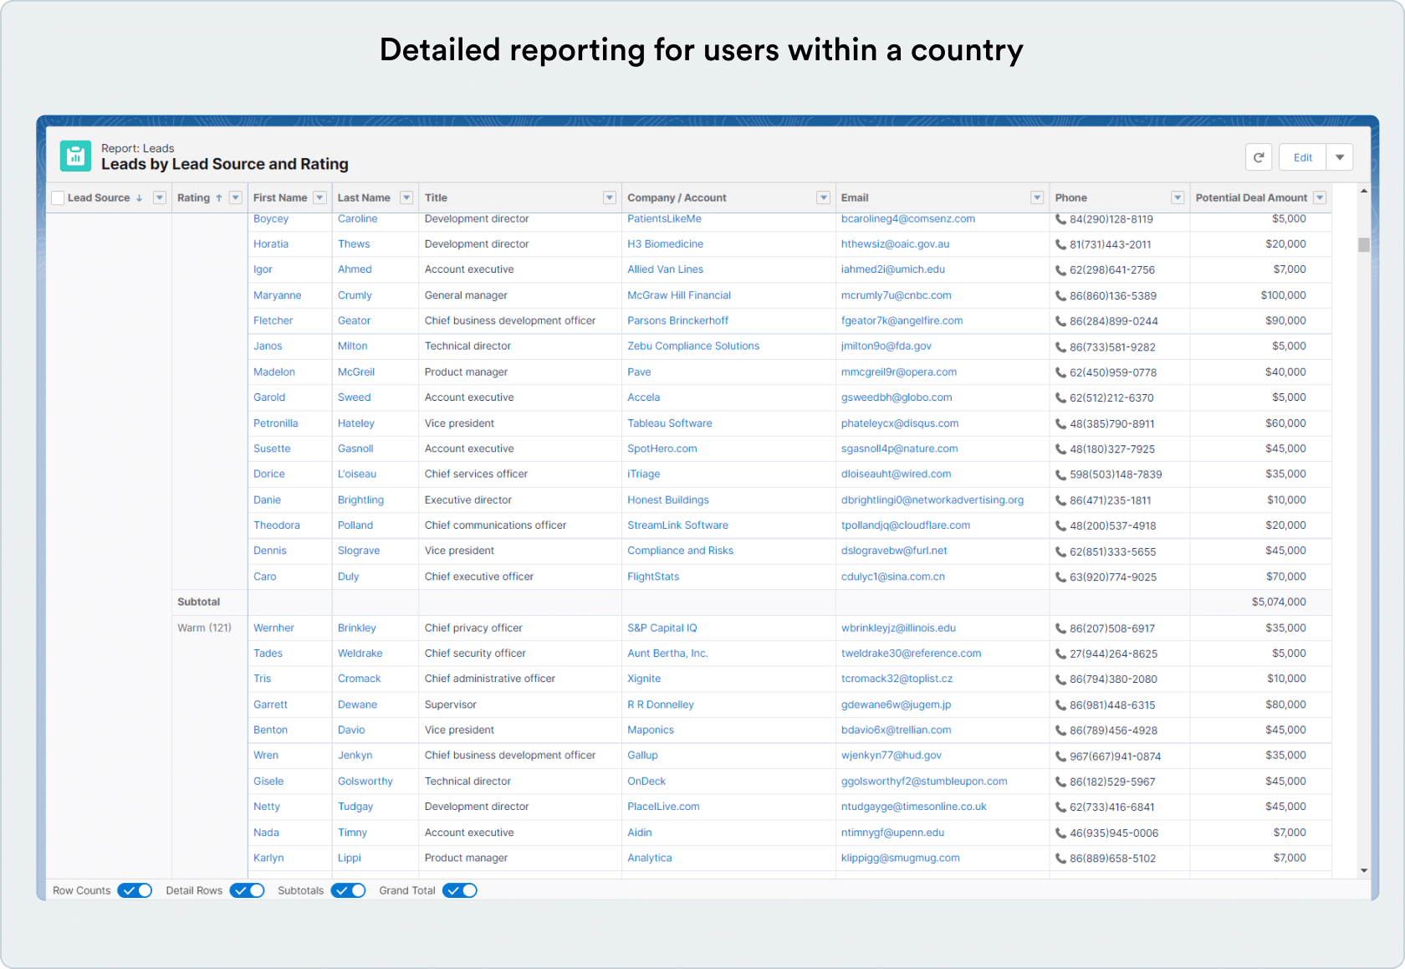
Task: Open the Email column header dropdown
Action: [1036, 198]
